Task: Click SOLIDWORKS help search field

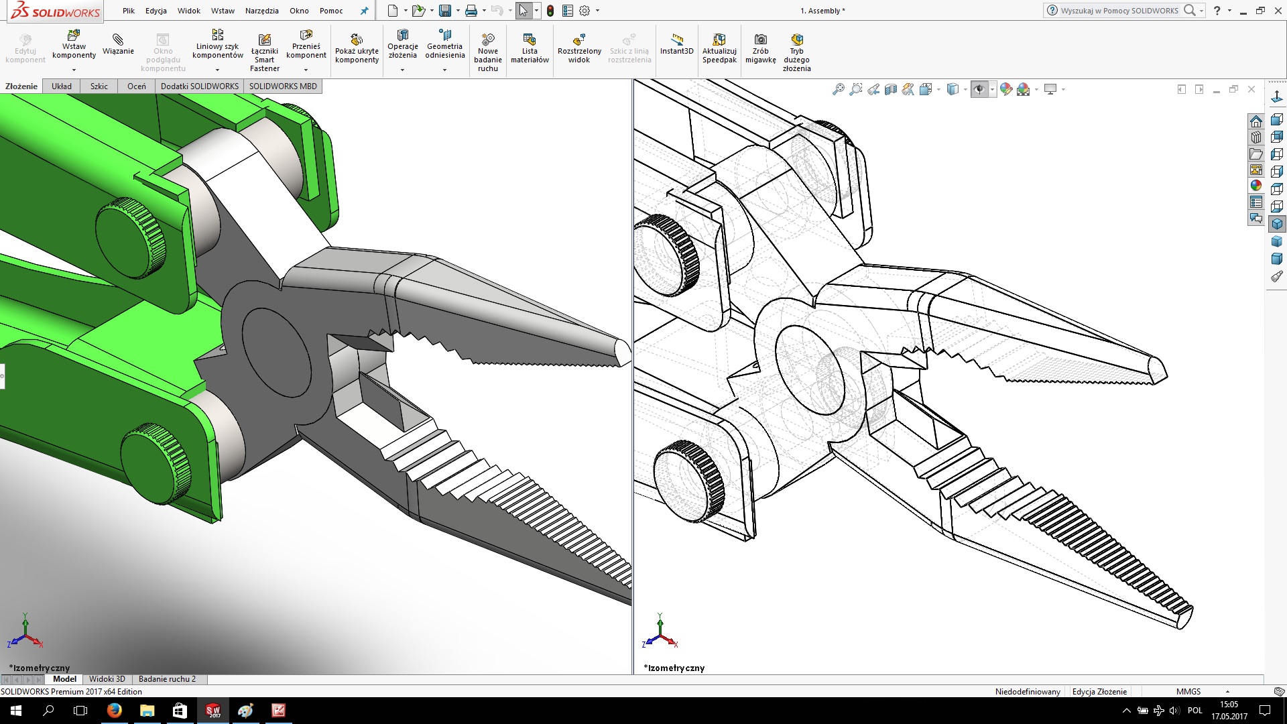Action: 1118,11
